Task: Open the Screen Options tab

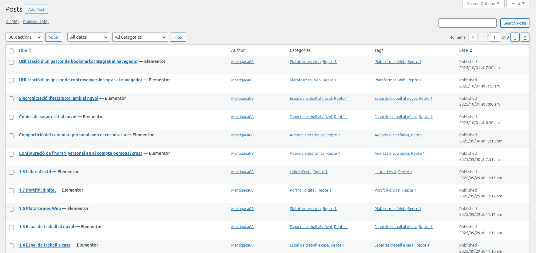Action: (x=483, y=4)
